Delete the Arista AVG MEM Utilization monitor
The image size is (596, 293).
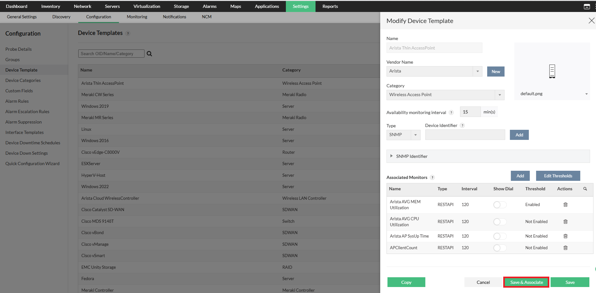(x=565, y=204)
